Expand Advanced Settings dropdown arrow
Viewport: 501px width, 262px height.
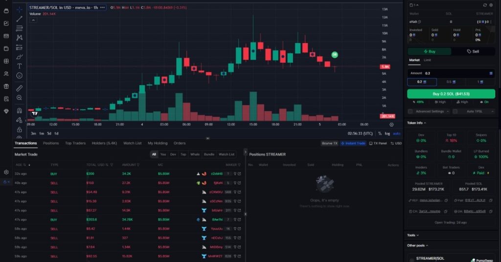(448, 111)
